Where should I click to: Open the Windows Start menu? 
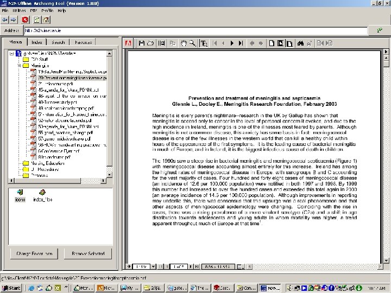[x=11, y=288]
